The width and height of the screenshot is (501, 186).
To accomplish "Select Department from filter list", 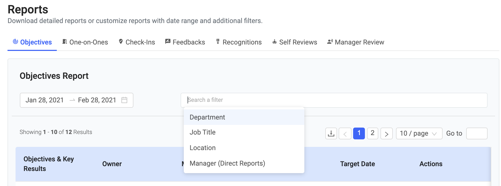I will pyautogui.click(x=207, y=117).
